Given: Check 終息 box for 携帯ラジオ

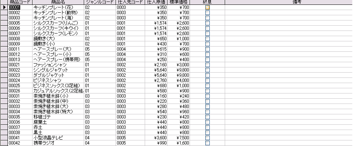Looking at the screenshot, I should point(207,143).
